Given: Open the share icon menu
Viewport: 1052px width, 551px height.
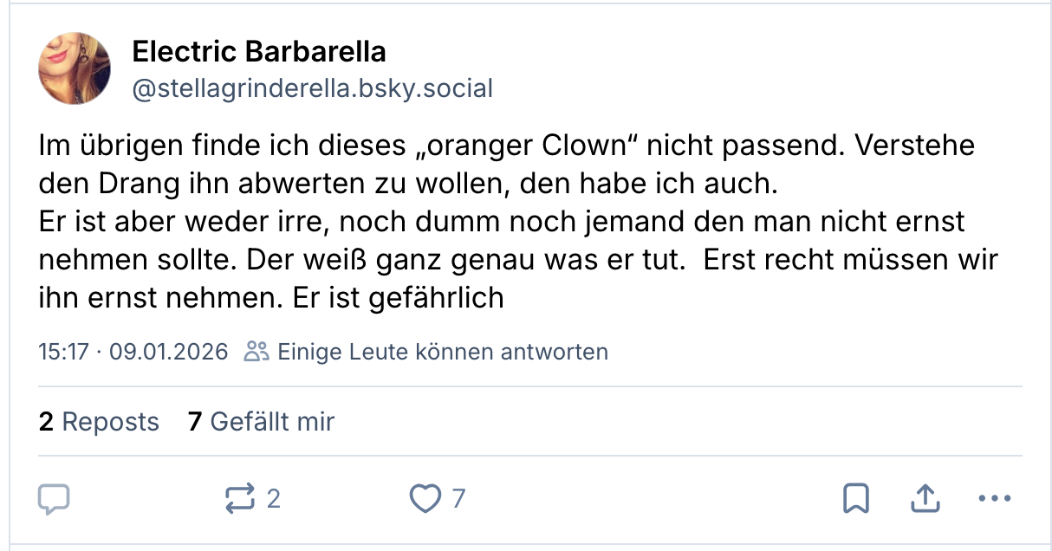Looking at the screenshot, I should coord(925,498).
